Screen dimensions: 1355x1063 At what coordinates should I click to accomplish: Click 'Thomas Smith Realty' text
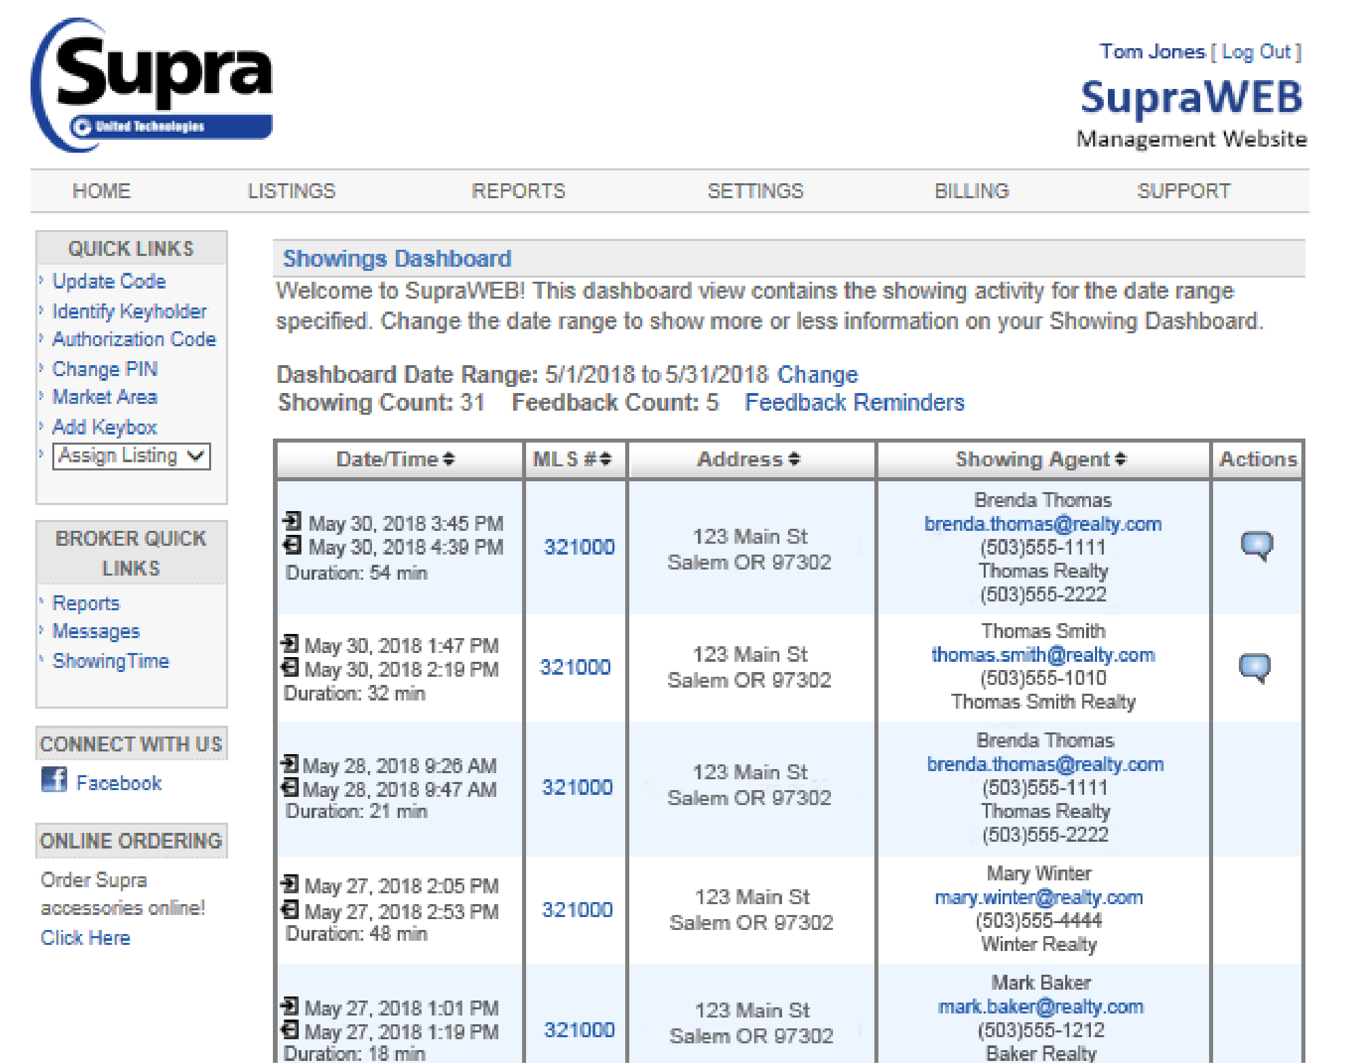1043,702
